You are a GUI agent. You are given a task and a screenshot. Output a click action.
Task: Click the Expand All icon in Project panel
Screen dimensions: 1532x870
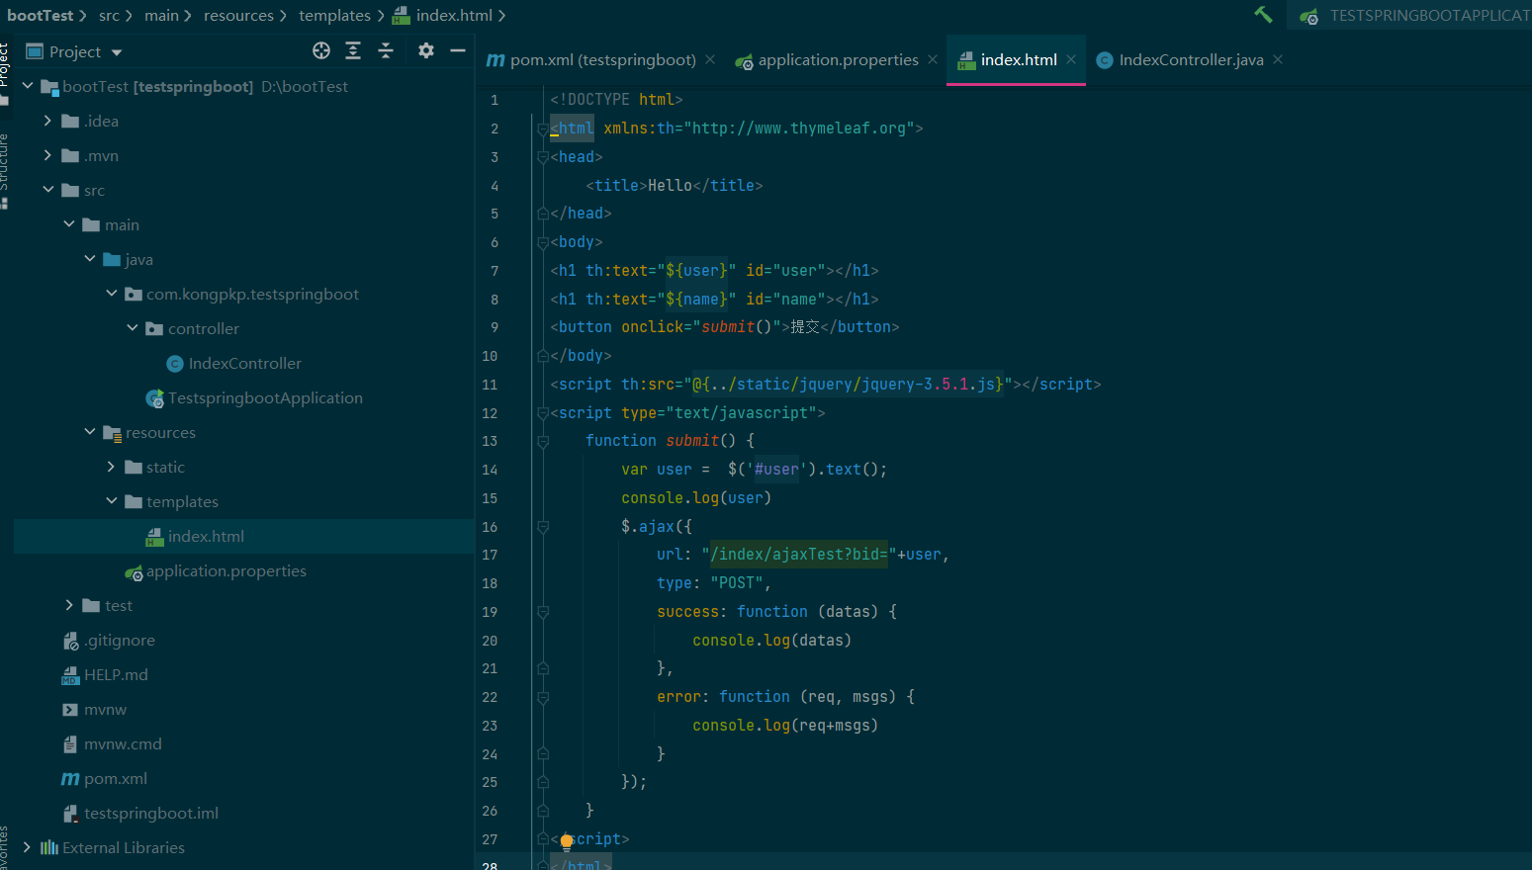pos(353,51)
